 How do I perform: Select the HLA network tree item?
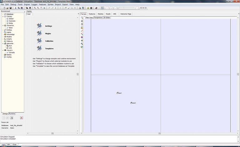[10, 46]
